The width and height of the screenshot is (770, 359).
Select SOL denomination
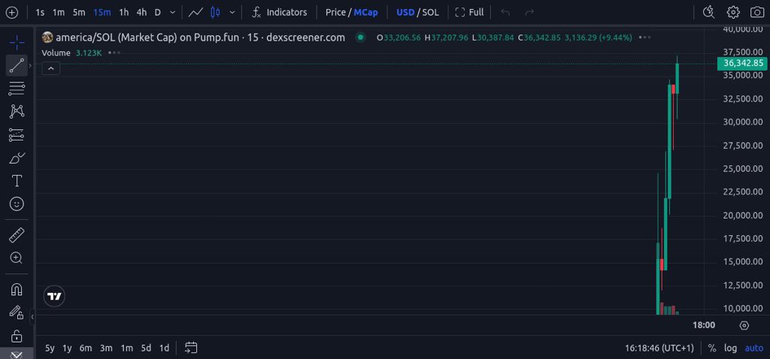[x=431, y=12]
